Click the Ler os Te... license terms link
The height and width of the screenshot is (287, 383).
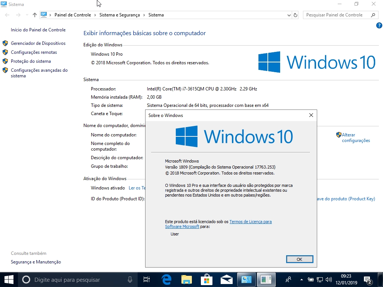point(137,188)
